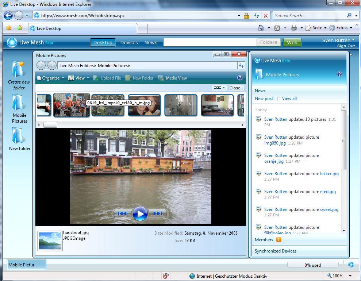Expand the address bar history dropdown

click(239, 16)
